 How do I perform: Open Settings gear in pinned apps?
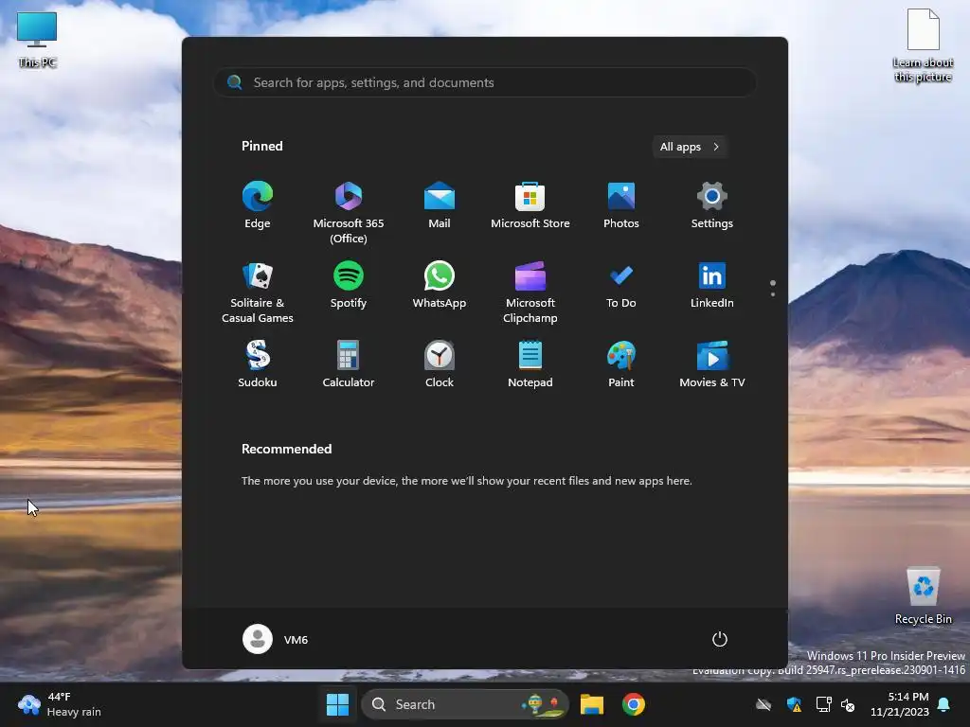pyautogui.click(x=712, y=205)
